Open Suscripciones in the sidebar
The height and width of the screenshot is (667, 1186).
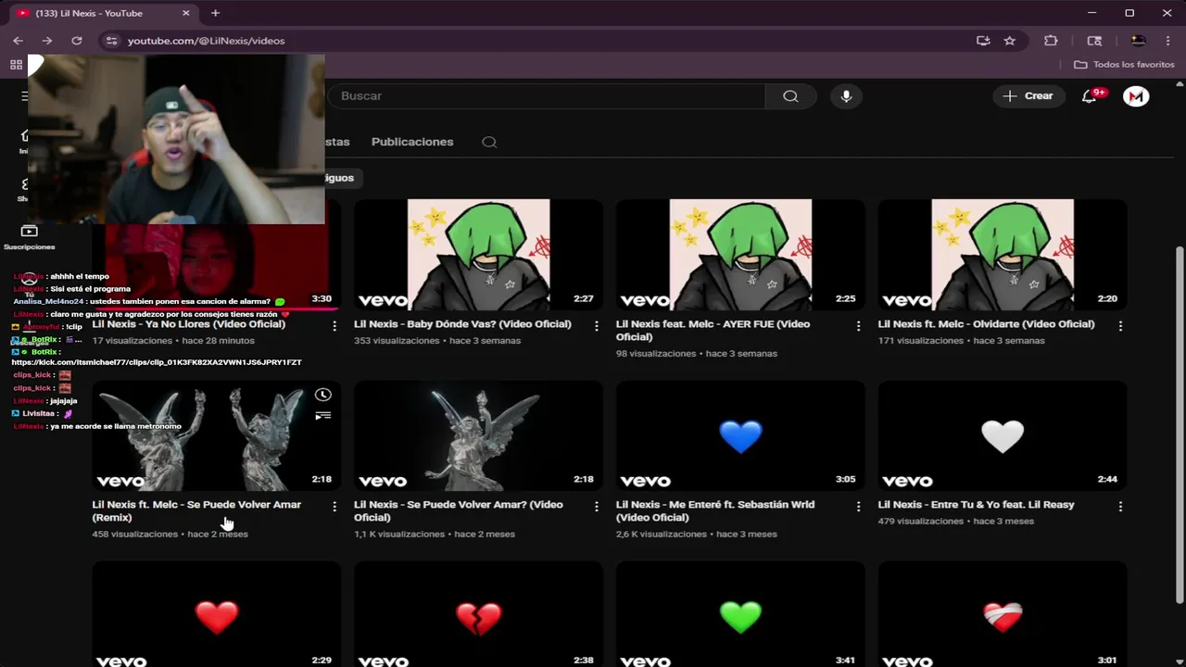29,237
